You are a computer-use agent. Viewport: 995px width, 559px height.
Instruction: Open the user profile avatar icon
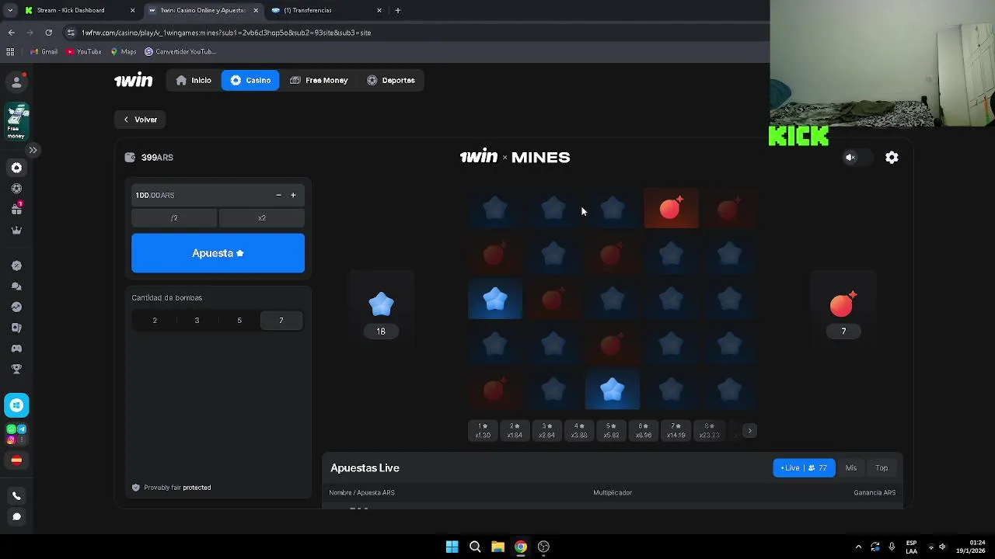tap(16, 82)
